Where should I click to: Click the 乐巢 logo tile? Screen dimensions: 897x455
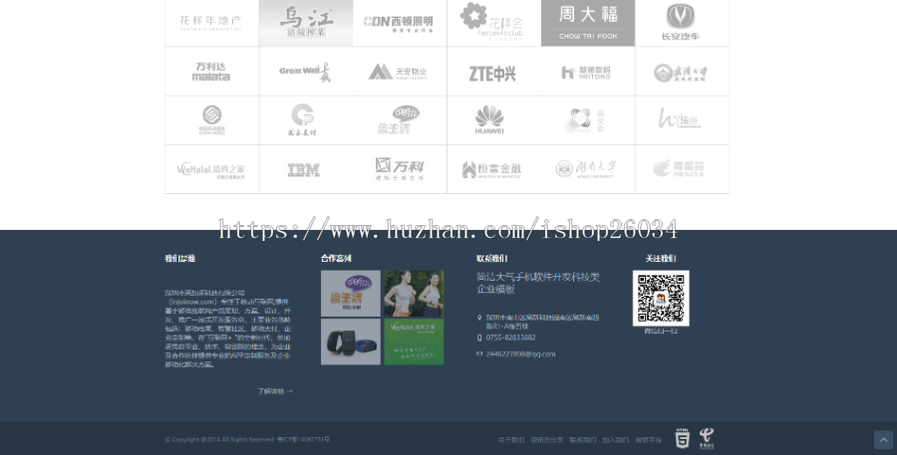(x=682, y=120)
